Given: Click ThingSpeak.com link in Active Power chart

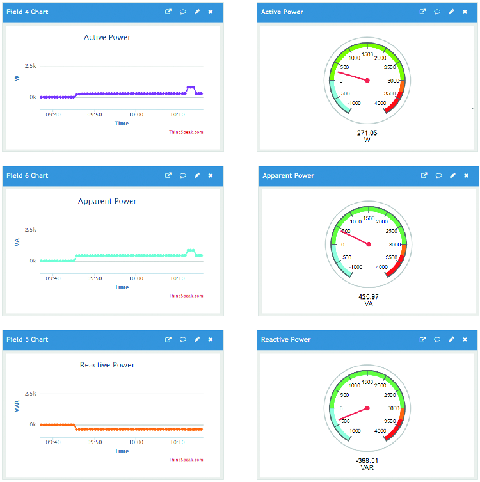Looking at the screenshot, I should coord(186,133).
